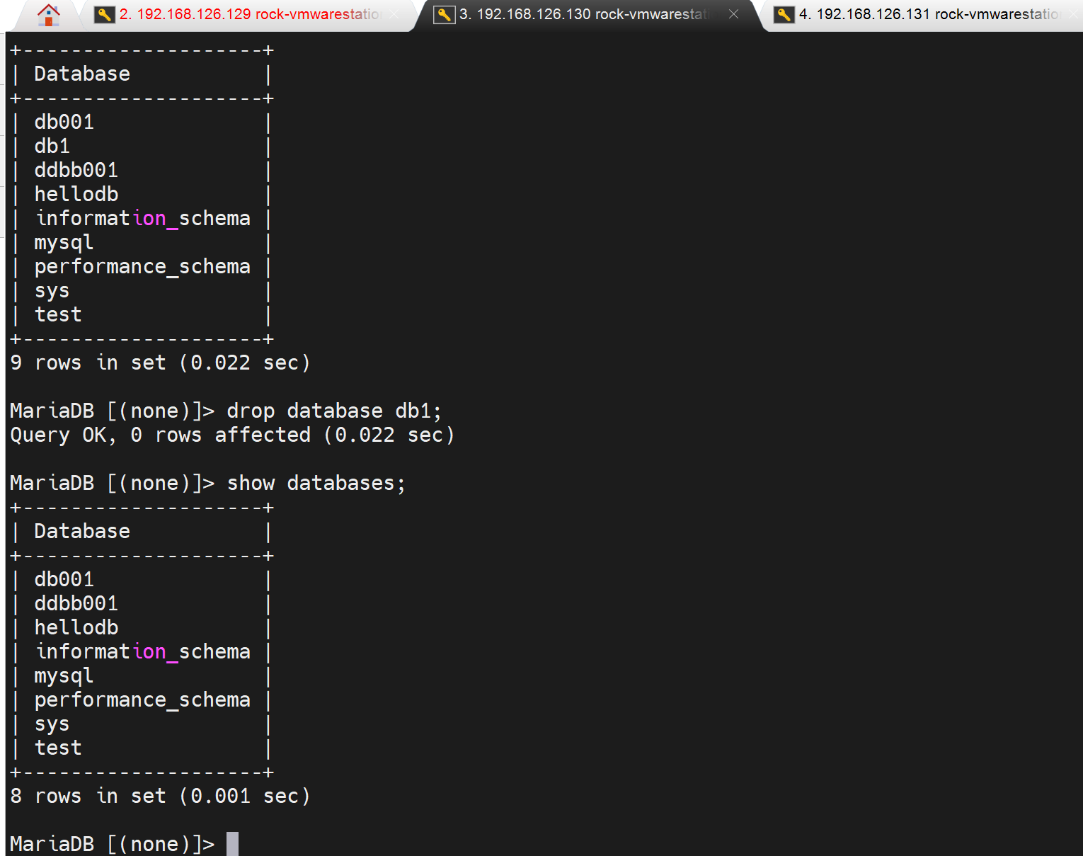Open the Home tab icon
Screen dimensions: 1083x856
48,14
